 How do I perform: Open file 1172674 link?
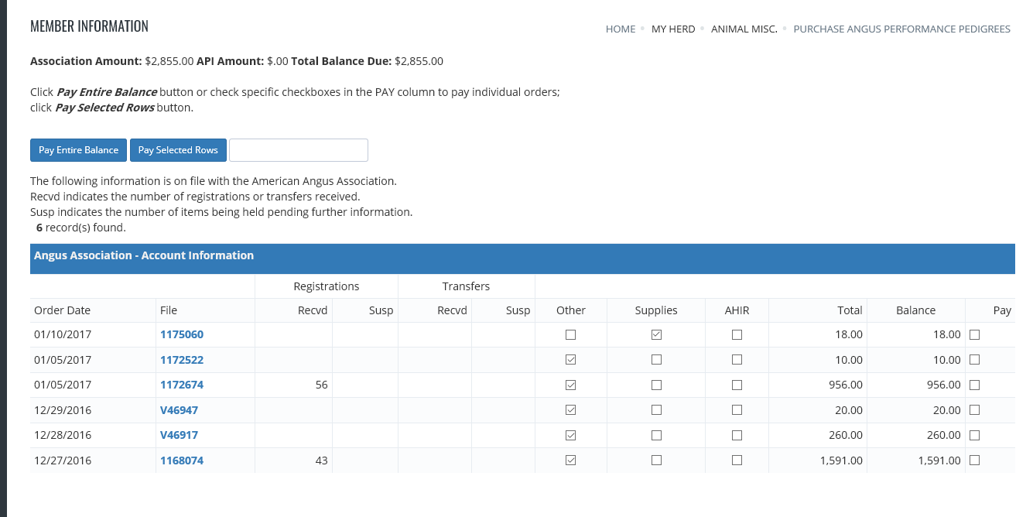pos(182,385)
